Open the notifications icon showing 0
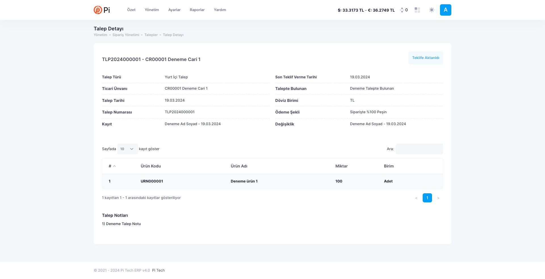This screenshot has width=545, height=279. (404, 10)
